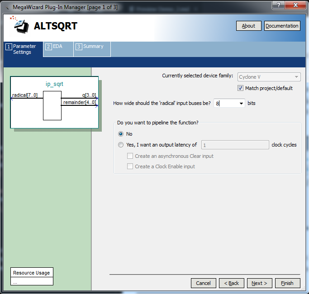Click the Cancel button

(204, 283)
